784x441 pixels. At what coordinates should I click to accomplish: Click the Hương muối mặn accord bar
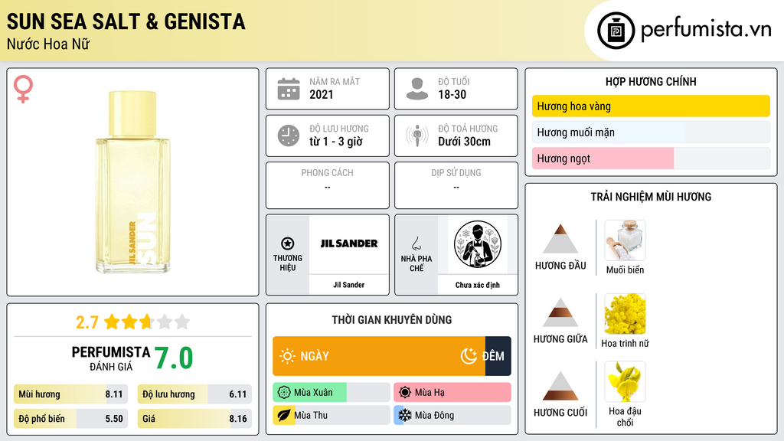(x=651, y=132)
